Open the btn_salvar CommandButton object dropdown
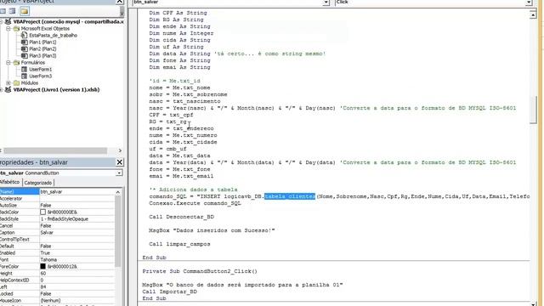544x306 pixels. (x=119, y=173)
